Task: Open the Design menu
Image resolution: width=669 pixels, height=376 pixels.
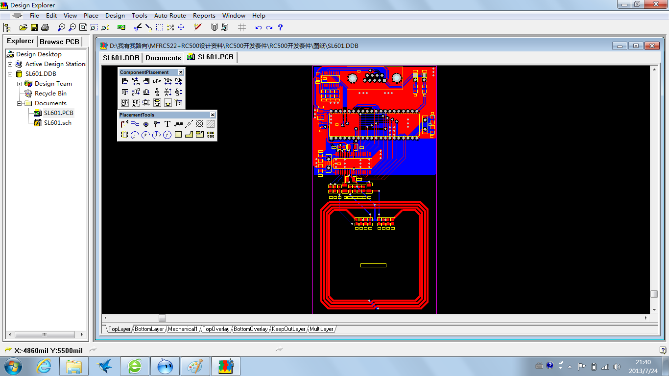Action: point(115,16)
